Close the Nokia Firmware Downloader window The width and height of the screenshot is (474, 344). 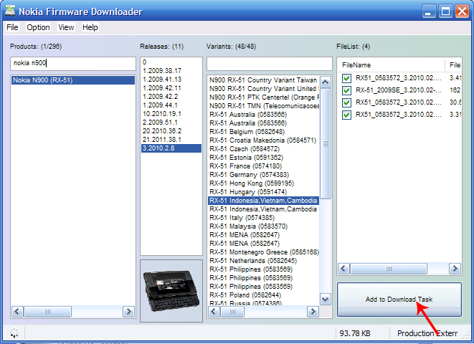463,11
